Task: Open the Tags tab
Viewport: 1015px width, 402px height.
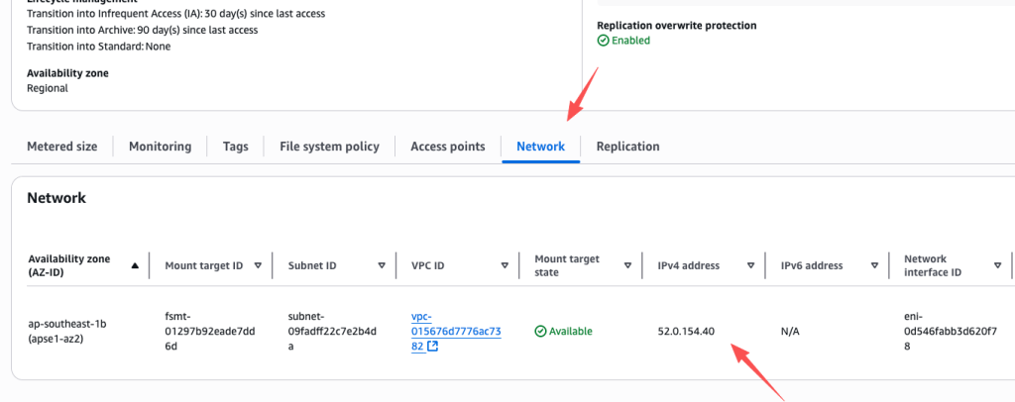Action: 235,147
